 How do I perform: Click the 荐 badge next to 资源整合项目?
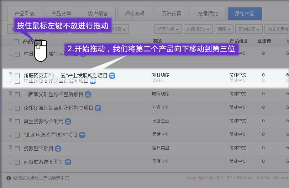58,148
